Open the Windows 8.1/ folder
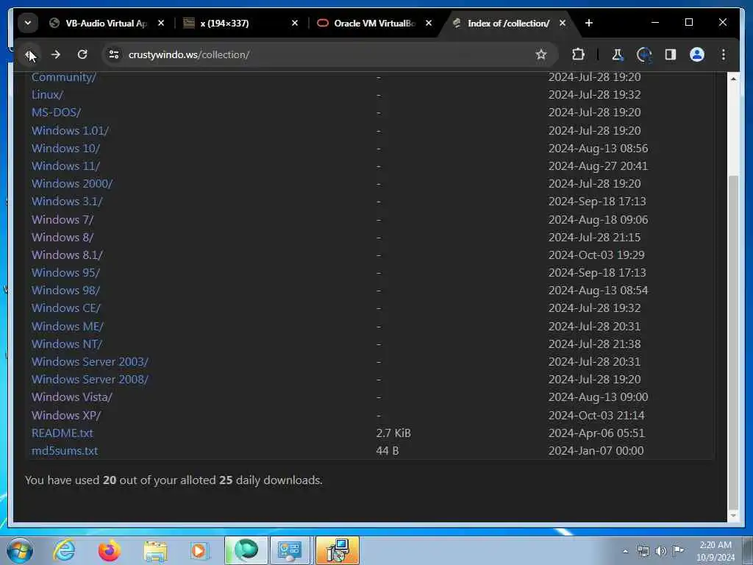Image resolution: width=753 pixels, height=565 pixels. point(67,255)
